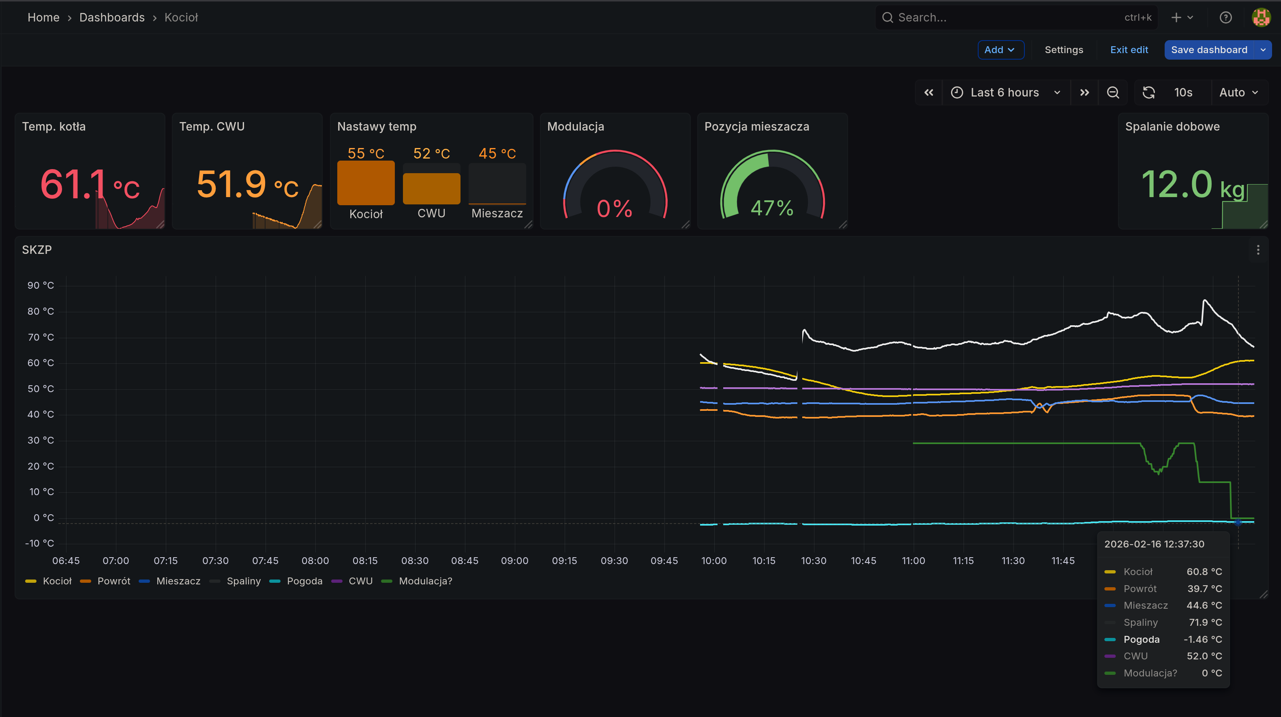The height and width of the screenshot is (717, 1281).
Task: Click Pogoda cyan legend color swatch
Action: [x=275, y=581]
